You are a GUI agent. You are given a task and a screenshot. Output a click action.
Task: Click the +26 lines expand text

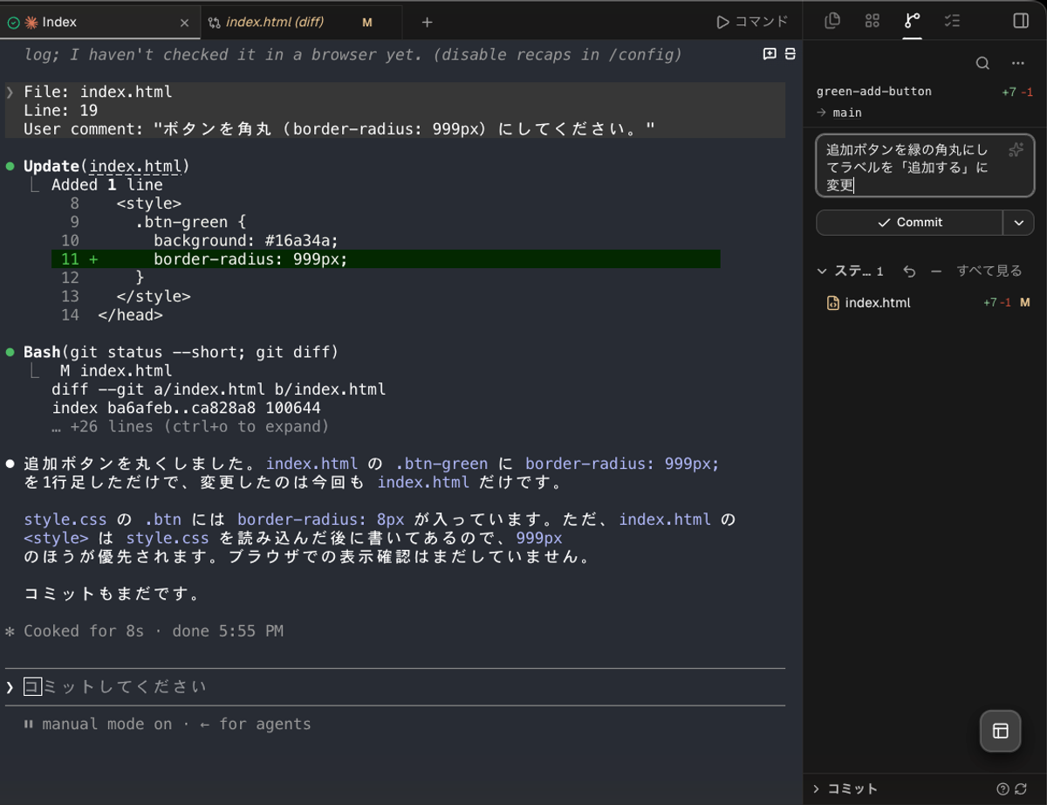[191, 427]
